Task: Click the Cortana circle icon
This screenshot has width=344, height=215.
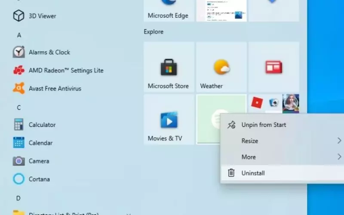Action: click(x=18, y=179)
